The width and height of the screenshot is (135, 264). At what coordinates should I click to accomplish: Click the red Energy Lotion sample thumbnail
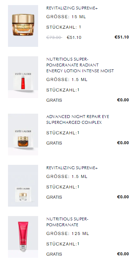click(x=23, y=77)
